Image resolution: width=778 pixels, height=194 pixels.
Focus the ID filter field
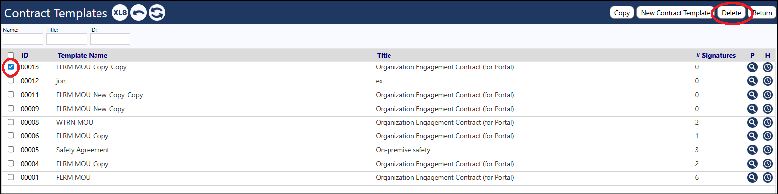point(110,39)
